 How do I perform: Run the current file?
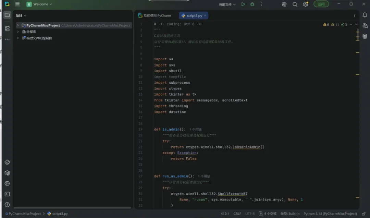point(243,4)
